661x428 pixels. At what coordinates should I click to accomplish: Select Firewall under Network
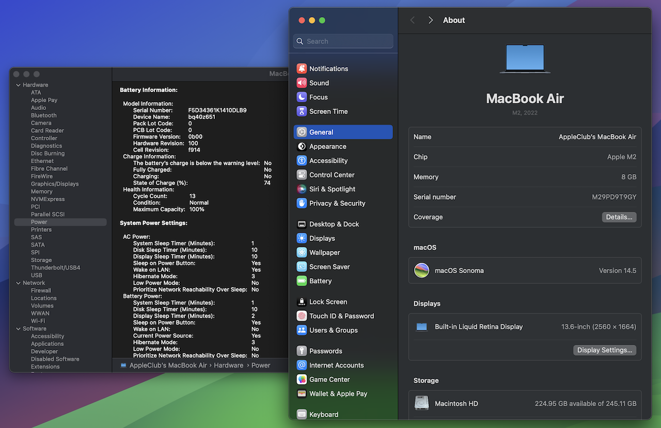[41, 291]
